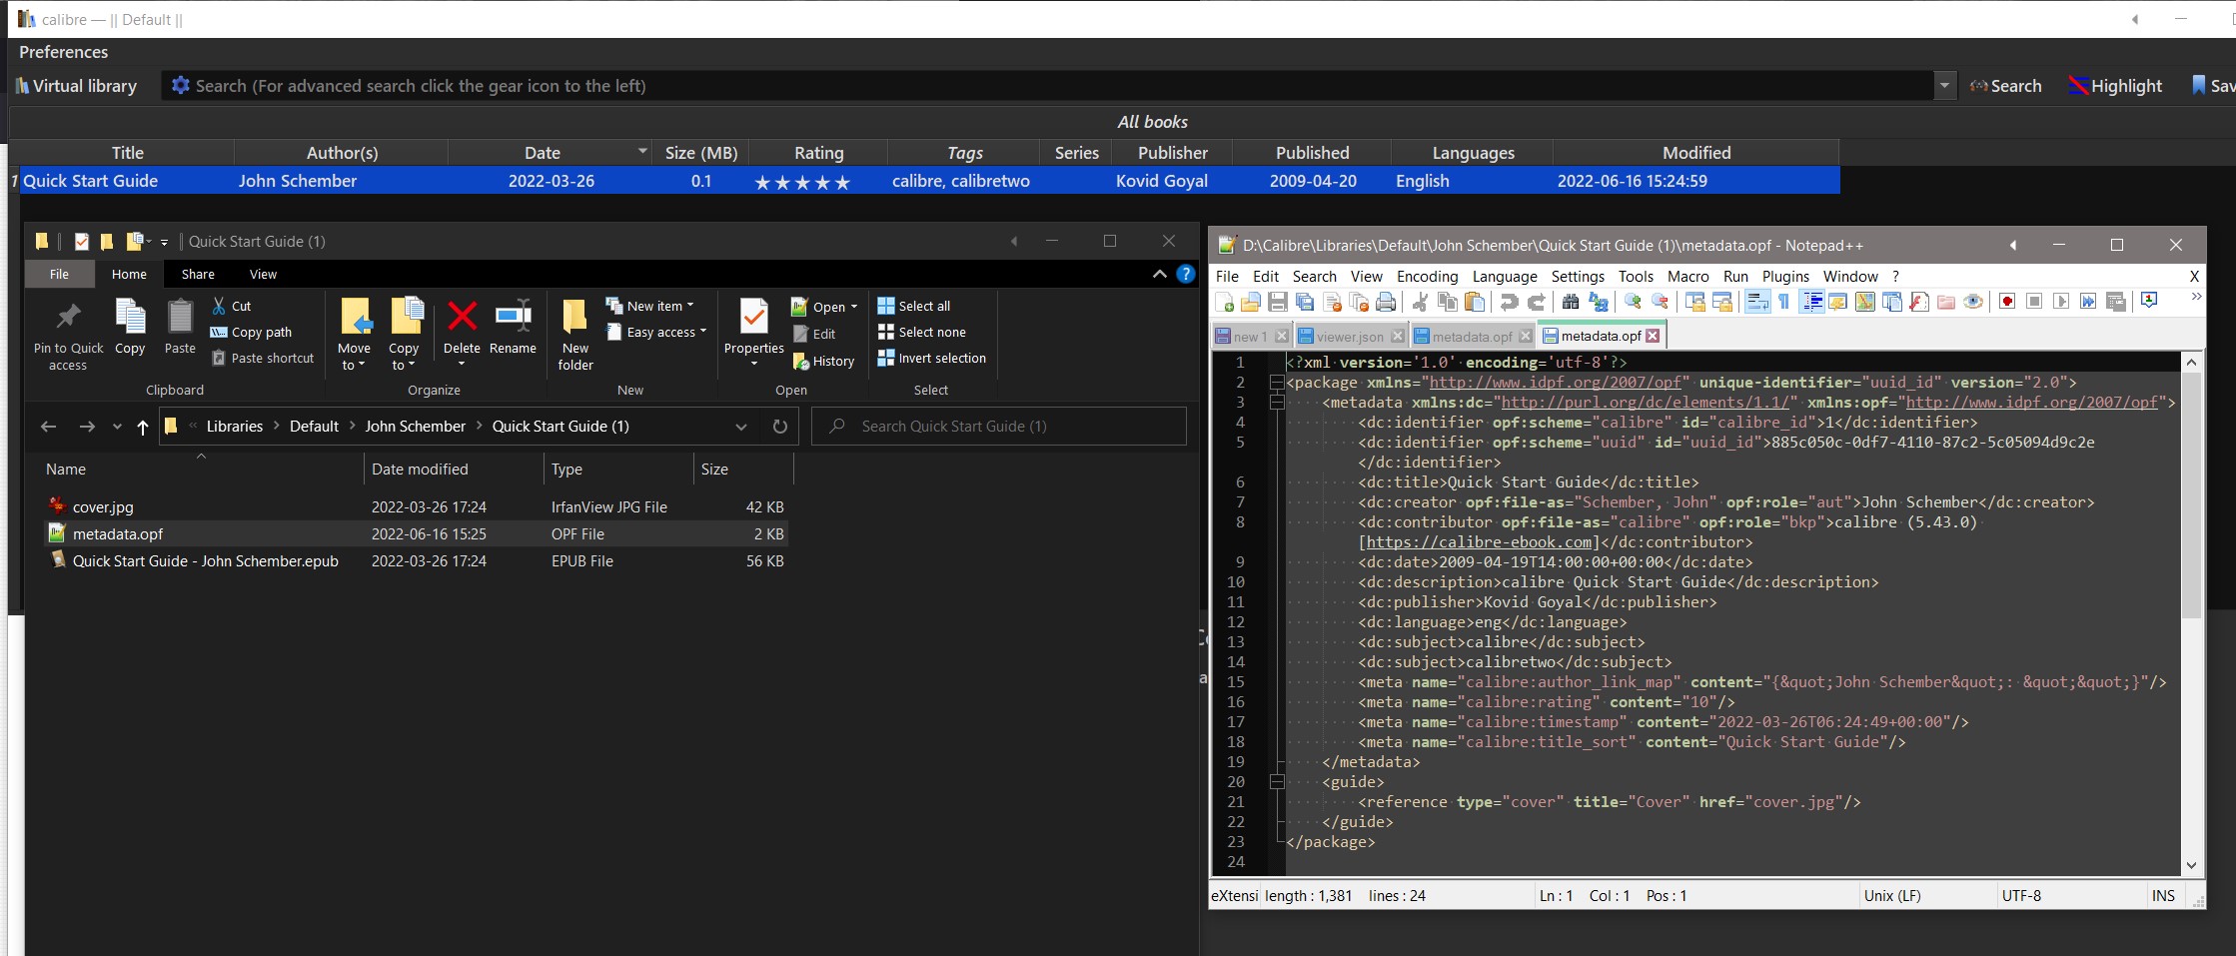This screenshot has height=956, width=2236.
Task: Open calibre search history dropdown arrow
Action: tap(1944, 86)
